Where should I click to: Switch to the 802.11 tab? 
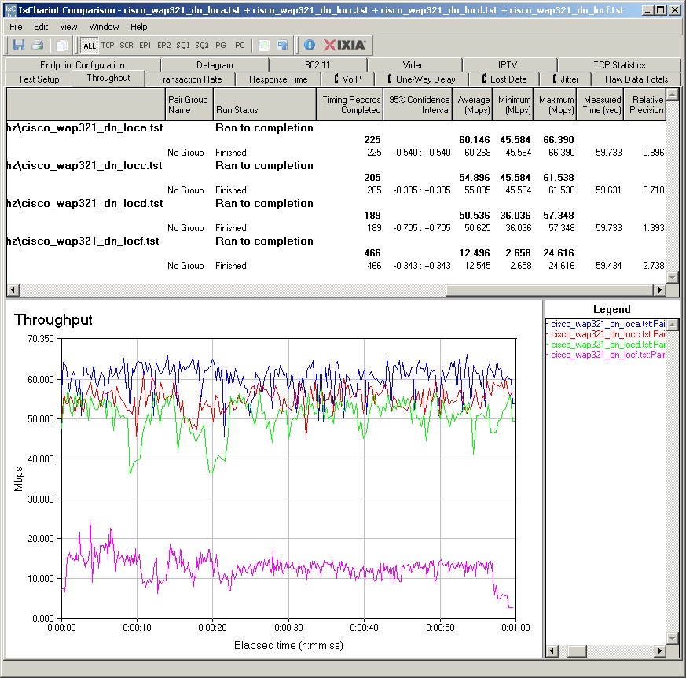317,64
